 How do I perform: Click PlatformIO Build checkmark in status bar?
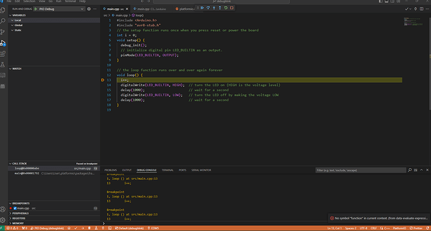point(76,228)
